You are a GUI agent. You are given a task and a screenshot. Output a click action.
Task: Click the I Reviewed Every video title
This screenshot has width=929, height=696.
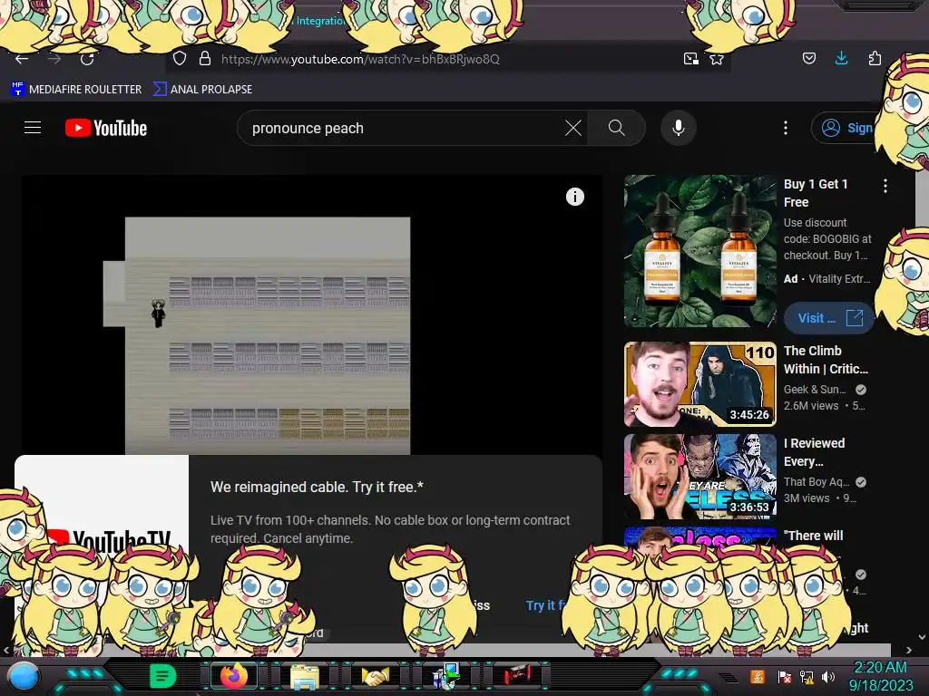click(x=814, y=452)
